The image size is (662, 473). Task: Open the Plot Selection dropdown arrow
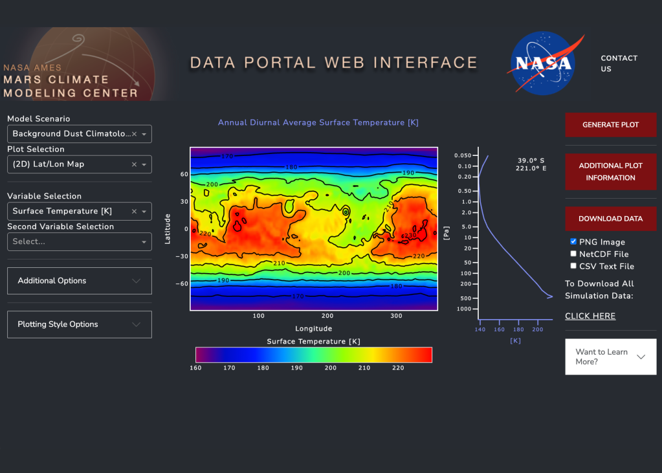(144, 165)
